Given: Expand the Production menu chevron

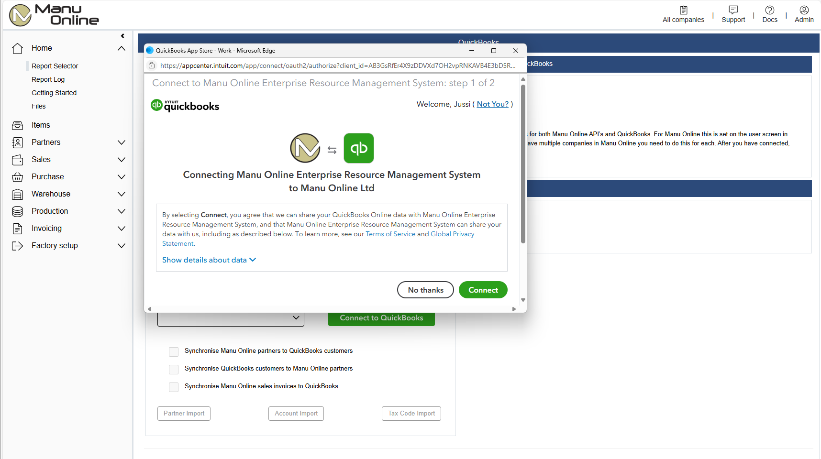Looking at the screenshot, I should click(122, 211).
